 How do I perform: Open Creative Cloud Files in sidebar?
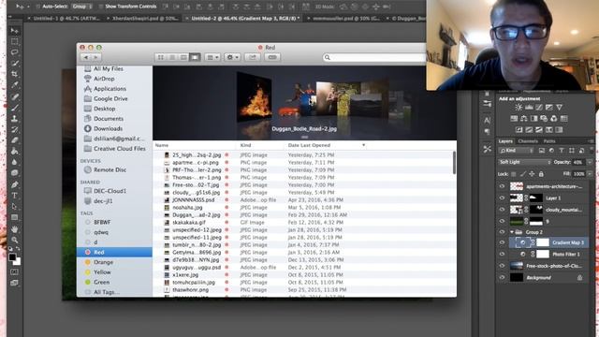point(119,149)
